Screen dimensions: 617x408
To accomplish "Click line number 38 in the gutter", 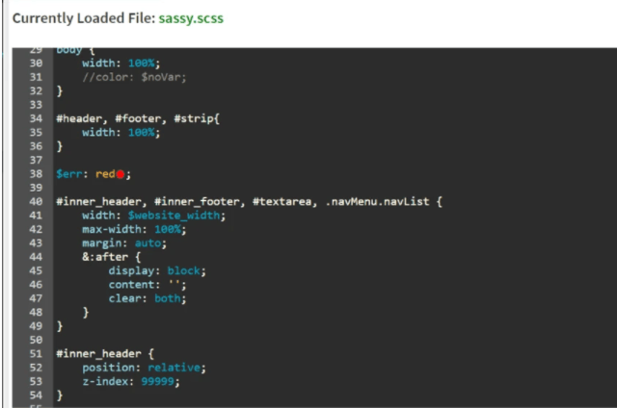I will coord(36,174).
